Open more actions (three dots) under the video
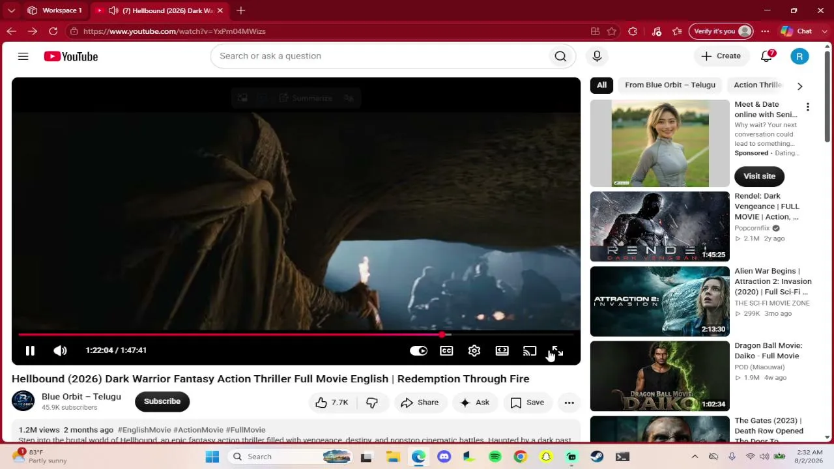 pyautogui.click(x=569, y=403)
